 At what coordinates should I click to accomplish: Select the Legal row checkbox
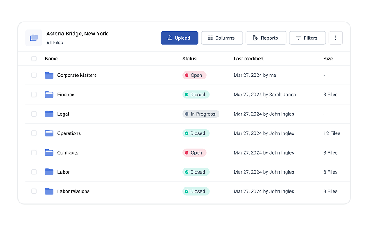tap(34, 114)
